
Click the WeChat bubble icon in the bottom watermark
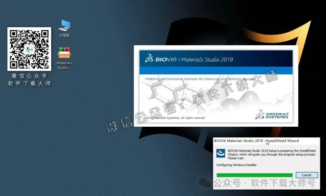pyautogui.click(x=205, y=183)
